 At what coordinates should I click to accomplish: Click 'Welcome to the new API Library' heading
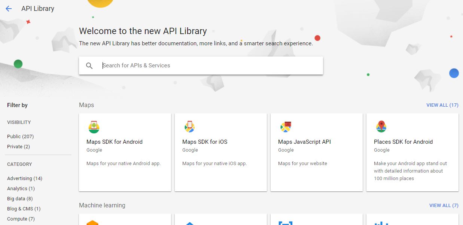point(143,31)
